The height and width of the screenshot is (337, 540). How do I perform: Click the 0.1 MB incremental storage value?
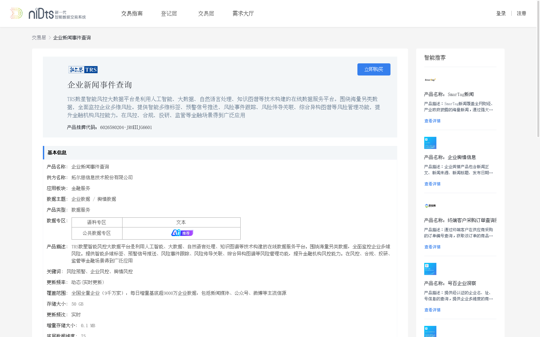(88, 326)
